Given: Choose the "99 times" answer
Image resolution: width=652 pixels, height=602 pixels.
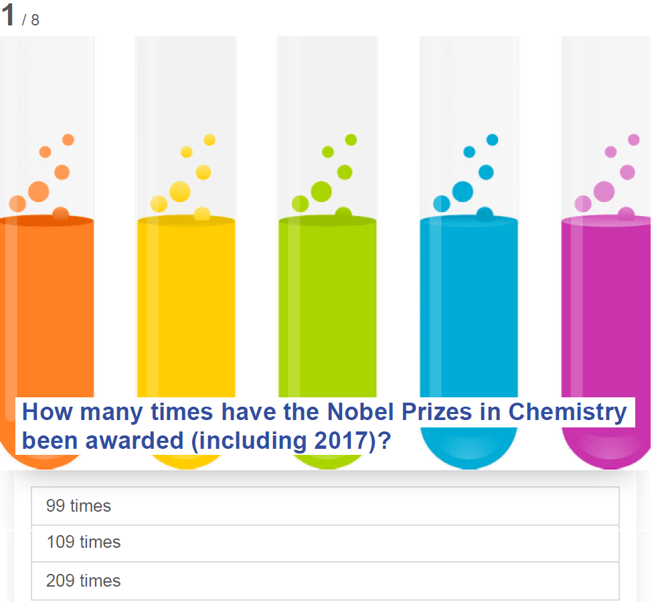Looking at the screenshot, I should point(325,506).
